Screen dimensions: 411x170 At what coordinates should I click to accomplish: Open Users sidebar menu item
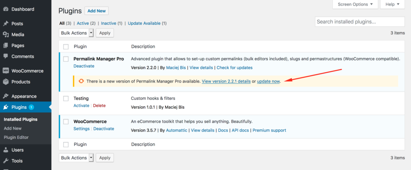click(18, 150)
